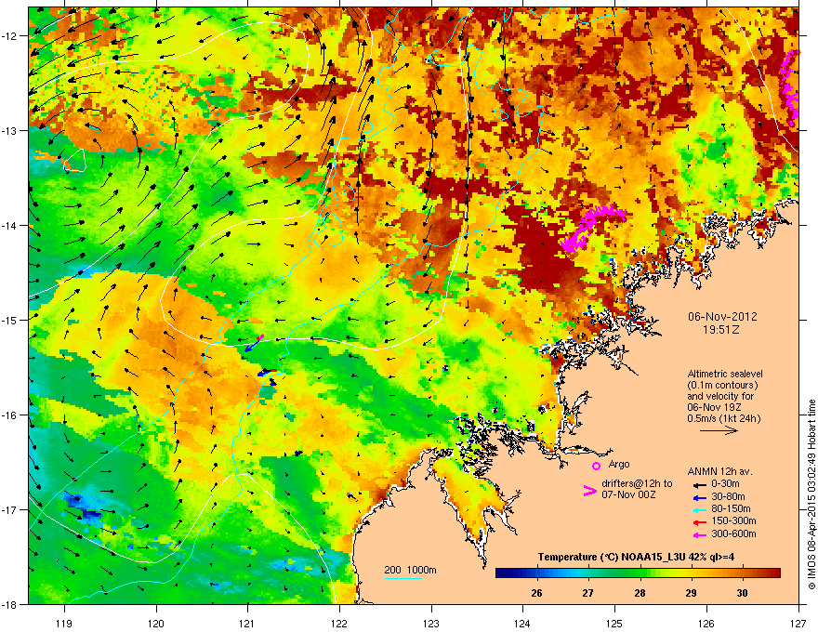Click the 'ANMN 12h av.' heading
818x632 pixels.
719,471
